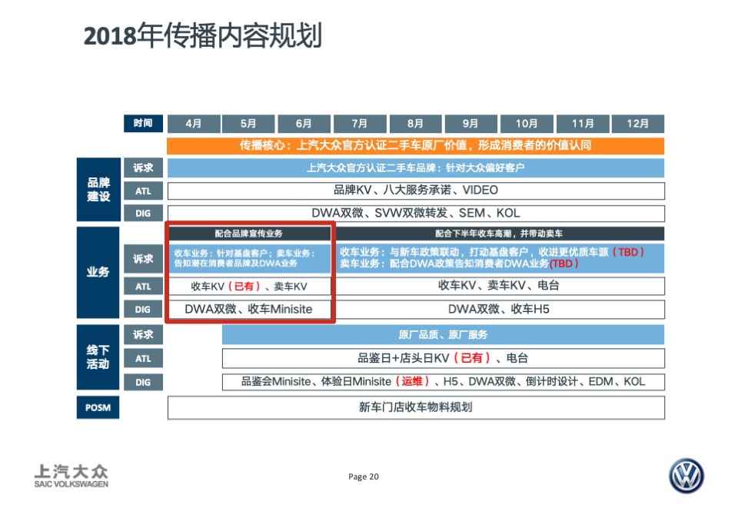Click the ATL label under 品牌建设
This screenshot has width=738, height=511.
(x=143, y=190)
